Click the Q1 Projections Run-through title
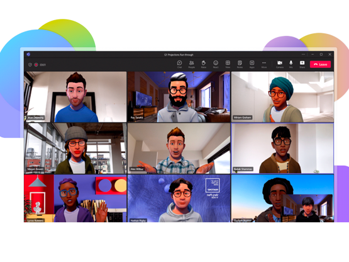349x262 pixels. [x=179, y=55]
